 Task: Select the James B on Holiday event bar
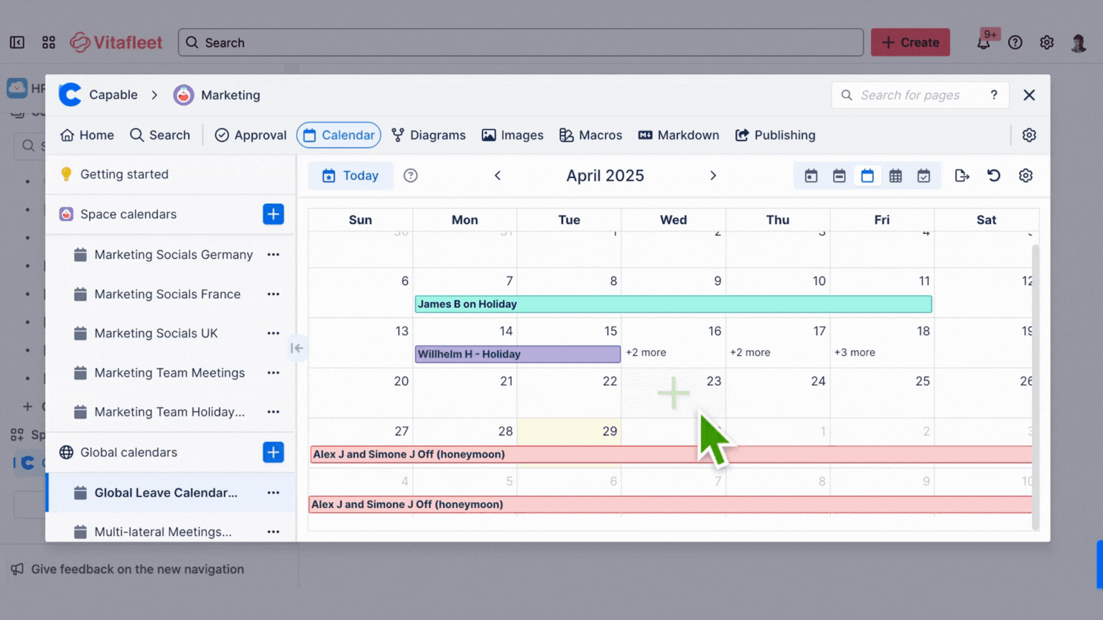(x=672, y=304)
